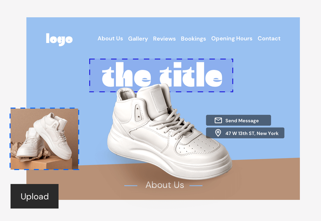Select "the title" dashed text box
This screenshot has height=221, width=321.
click(161, 75)
